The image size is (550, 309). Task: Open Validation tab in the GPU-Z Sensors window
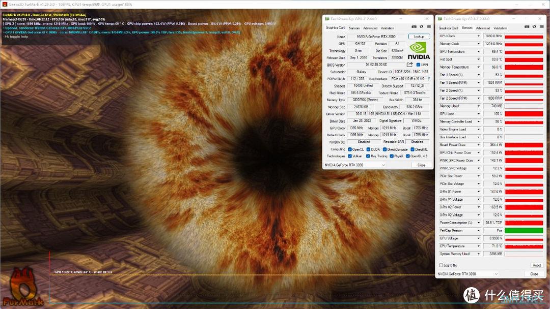(500, 28)
